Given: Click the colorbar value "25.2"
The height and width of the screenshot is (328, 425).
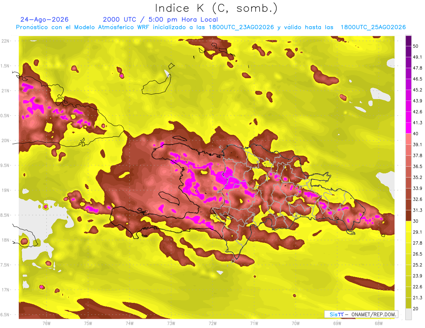Looking at the screenshot, I should pyautogui.click(x=417, y=265).
